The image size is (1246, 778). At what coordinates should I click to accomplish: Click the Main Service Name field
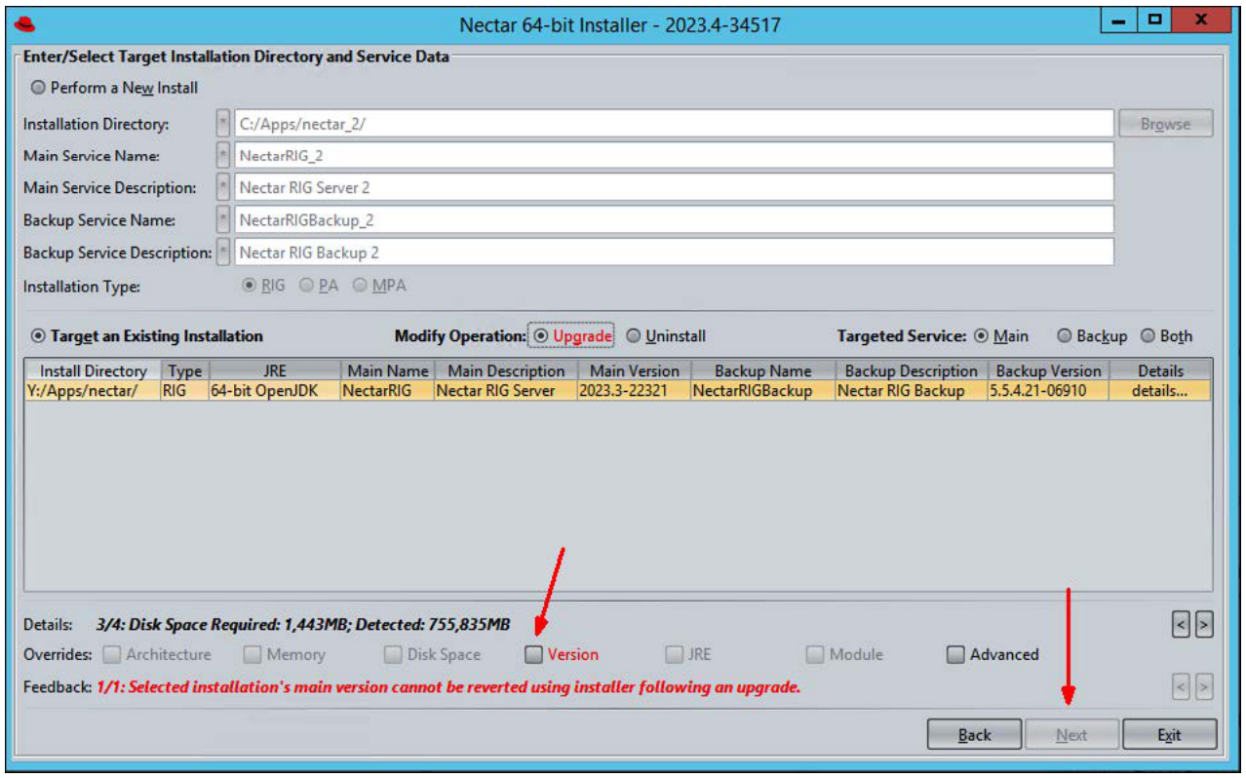click(674, 156)
